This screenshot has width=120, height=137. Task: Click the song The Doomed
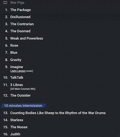click(x=20, y=31)
